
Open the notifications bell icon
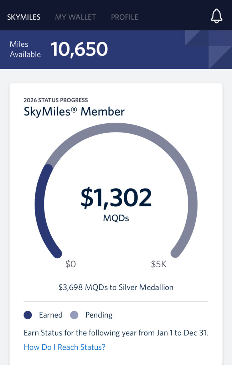click(x=216, y=16)
